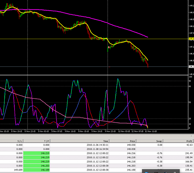
Task: Select the order with profit 241.49
Action: [x=97, y=153]
